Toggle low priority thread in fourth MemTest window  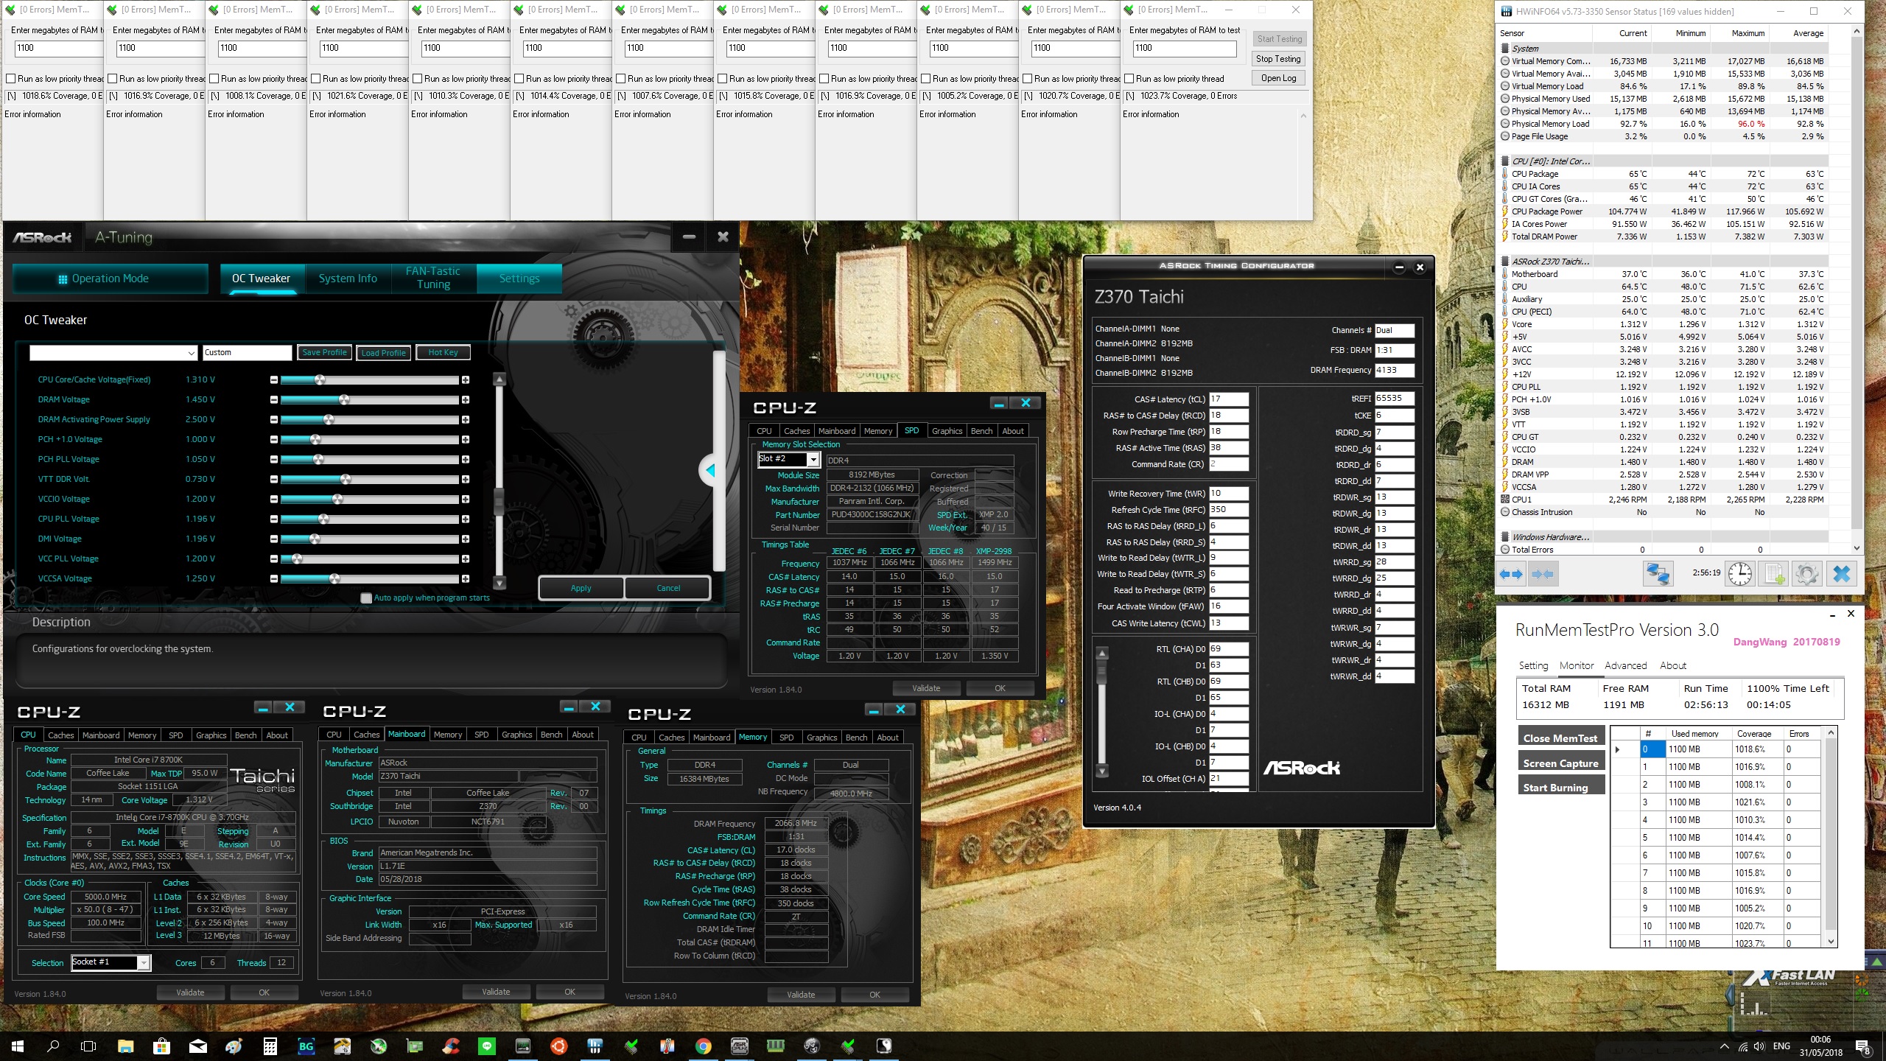tap(315, 79)
